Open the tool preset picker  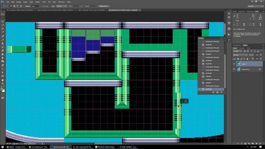pos(5,6)
